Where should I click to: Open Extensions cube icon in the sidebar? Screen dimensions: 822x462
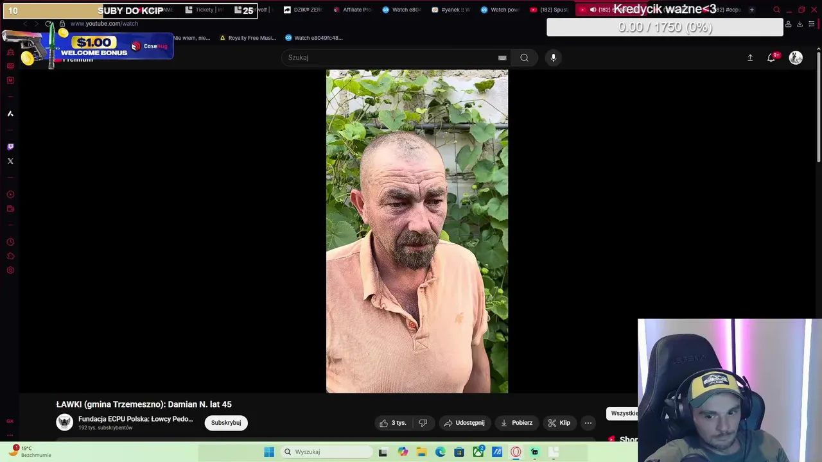[x=10, y=256]
